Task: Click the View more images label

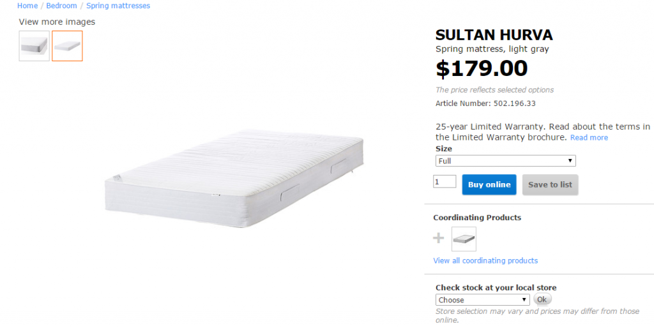Action: (57, 22)
